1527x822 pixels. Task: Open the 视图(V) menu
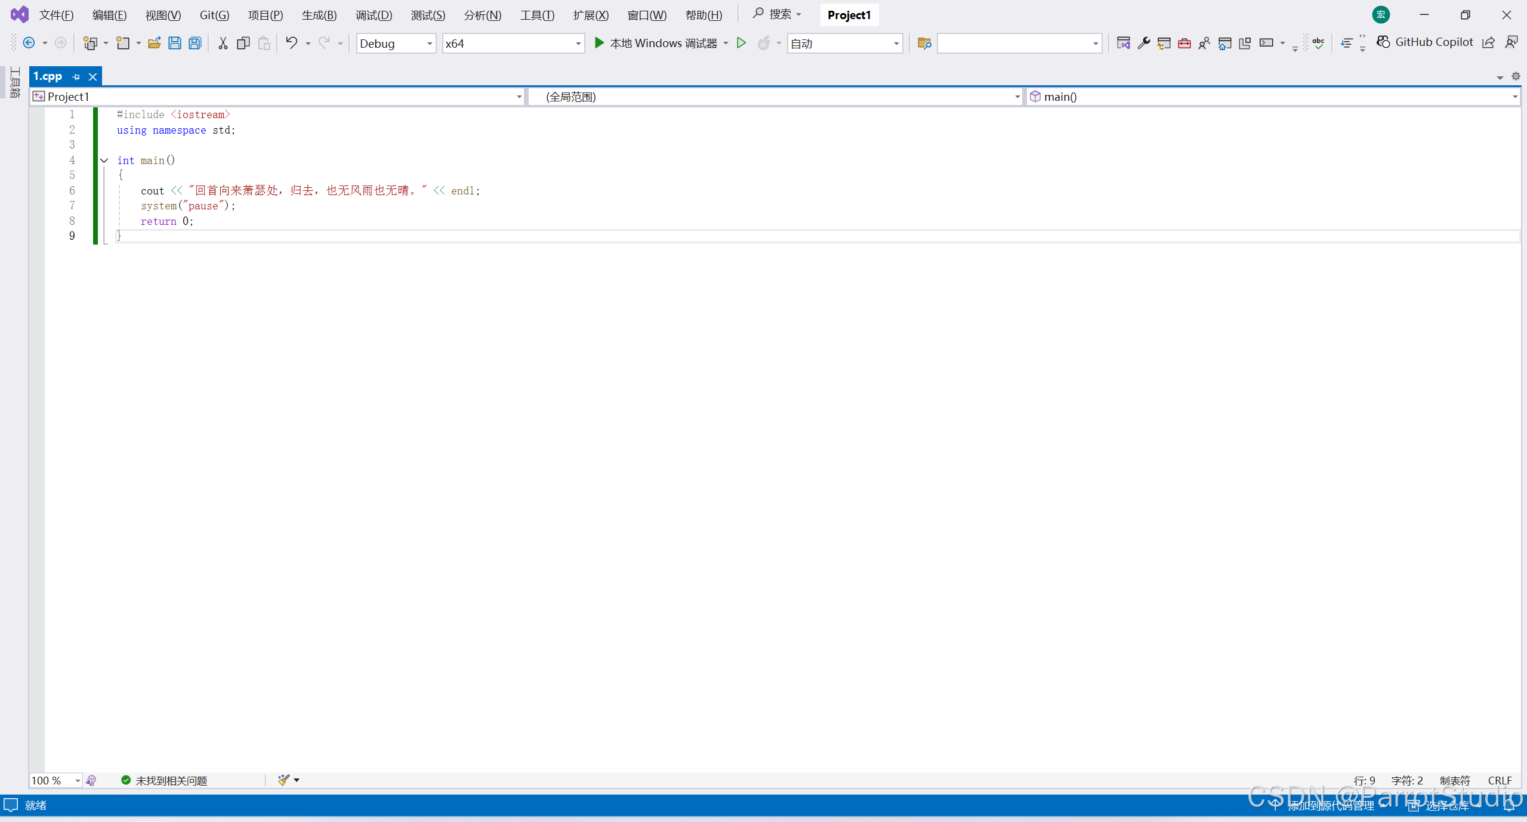(x=163, y=15)
